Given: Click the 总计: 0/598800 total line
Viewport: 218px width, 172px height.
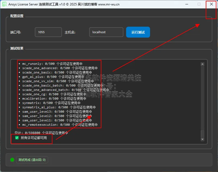Looking at the screenshot, I should click(x=41, y=133).
